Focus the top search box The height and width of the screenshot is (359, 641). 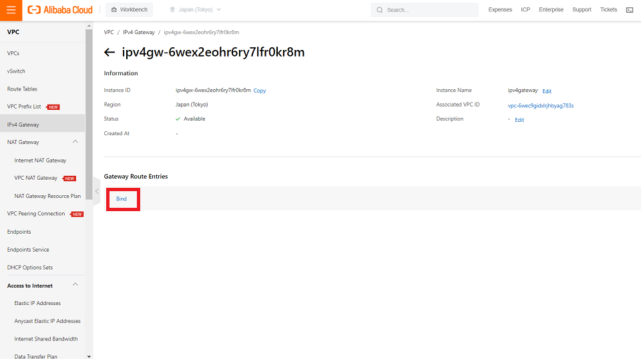[x=427, y=10]
